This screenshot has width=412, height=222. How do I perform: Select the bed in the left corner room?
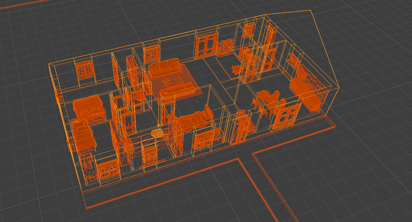(83, 135)
